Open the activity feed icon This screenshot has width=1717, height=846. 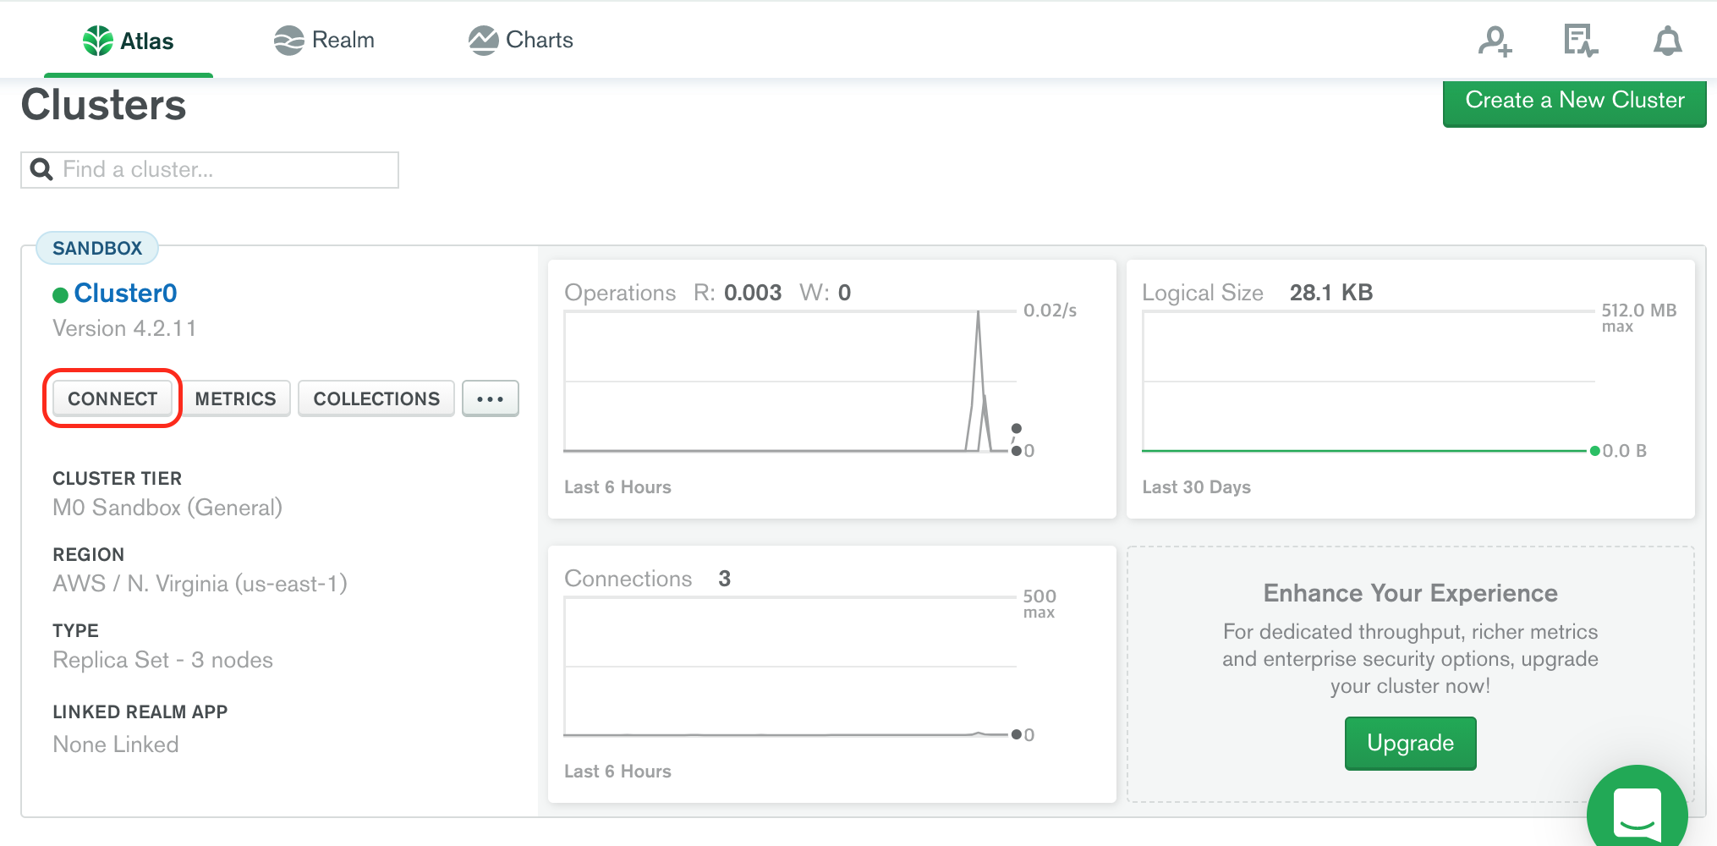[x=1581, y=41]
